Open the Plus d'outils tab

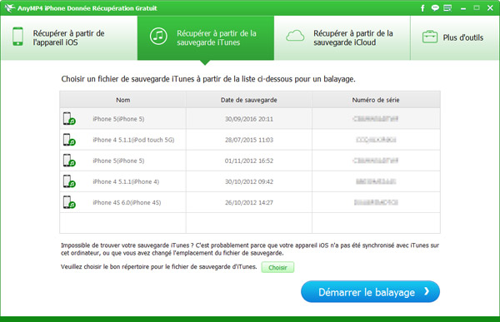coord(455,38)
